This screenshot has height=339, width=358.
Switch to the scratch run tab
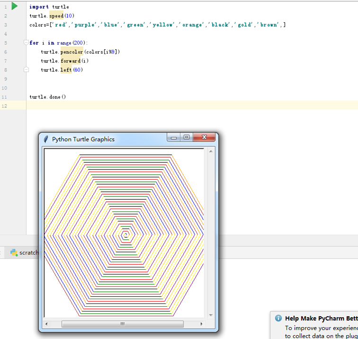point(27,253)
